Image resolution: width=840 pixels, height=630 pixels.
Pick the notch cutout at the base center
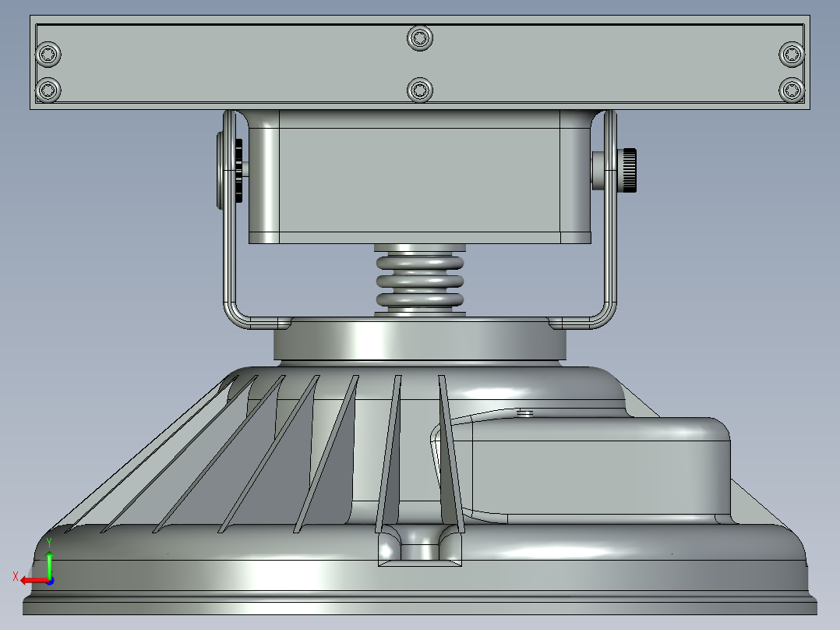[x=420, y=545]
